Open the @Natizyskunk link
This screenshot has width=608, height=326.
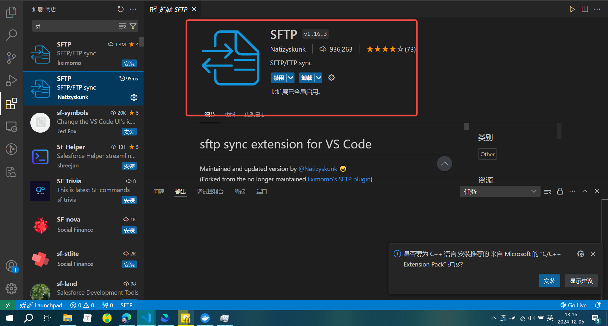[318, 169]
